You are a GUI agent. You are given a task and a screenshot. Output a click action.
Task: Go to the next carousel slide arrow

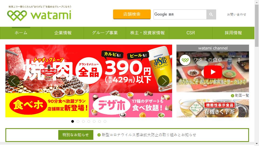coord(163,81)
